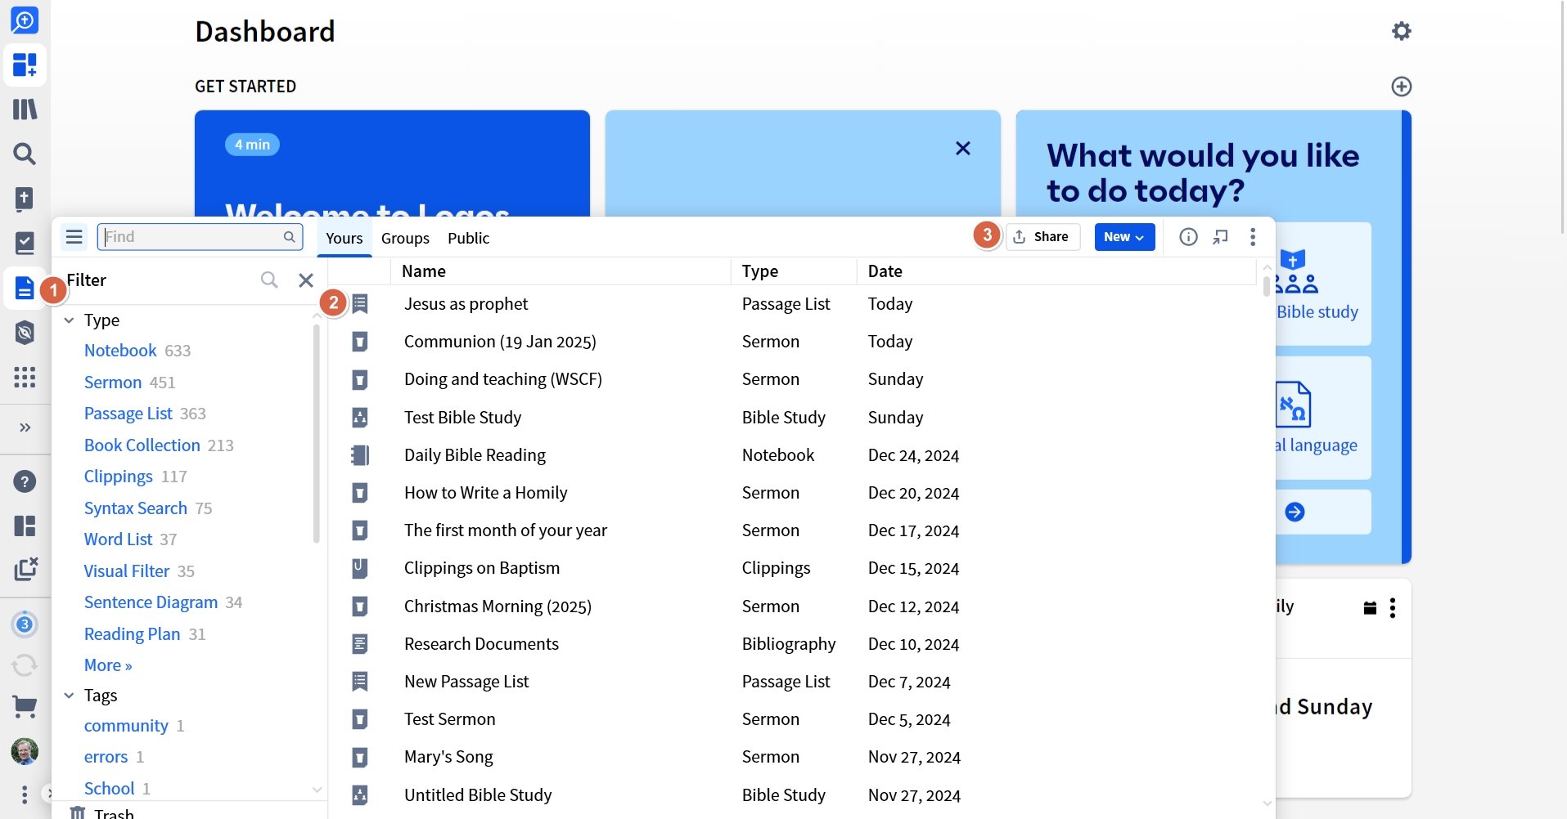Filter by Book Collection type
The width and height of the screenshot is (1567, 819).
click(142, 445)
